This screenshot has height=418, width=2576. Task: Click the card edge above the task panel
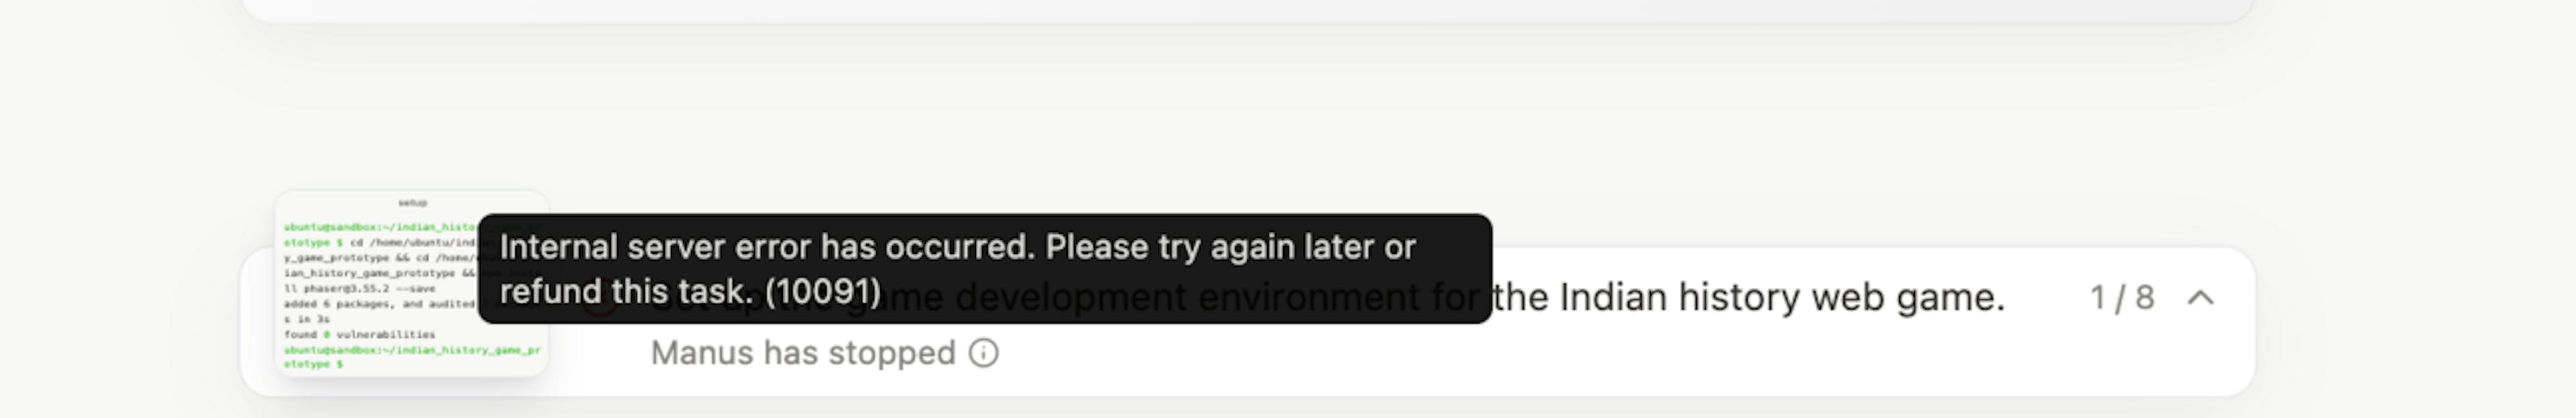point(1247,12)
